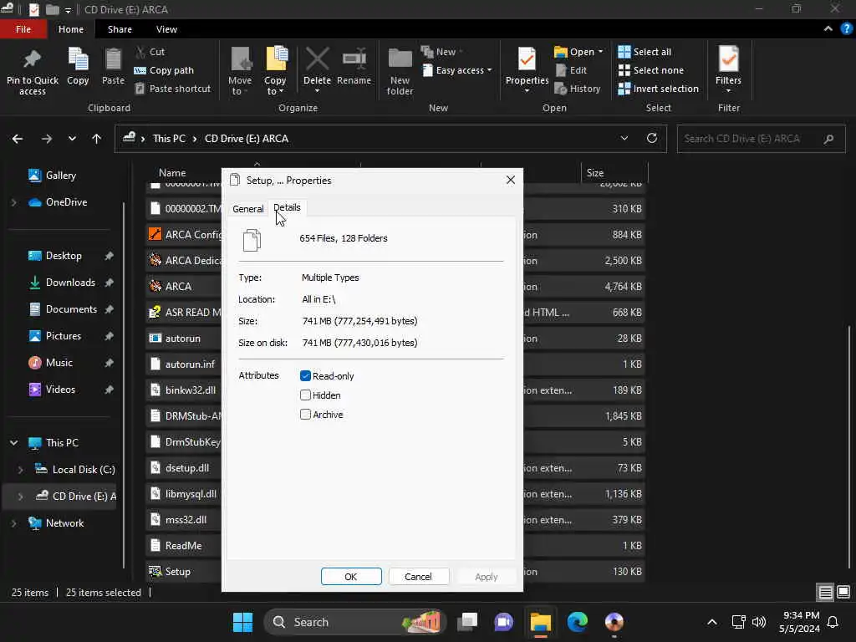The image size is (856, 642).
Task: Open Windows Start menu
Action: tap(242, 622)
